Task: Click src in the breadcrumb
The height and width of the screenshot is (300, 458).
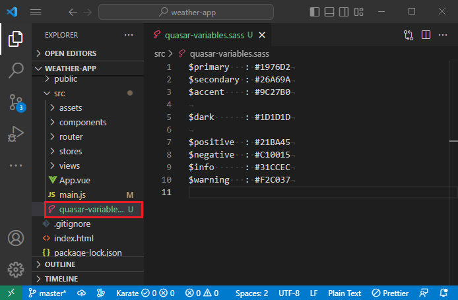Action: coord(160,53)
